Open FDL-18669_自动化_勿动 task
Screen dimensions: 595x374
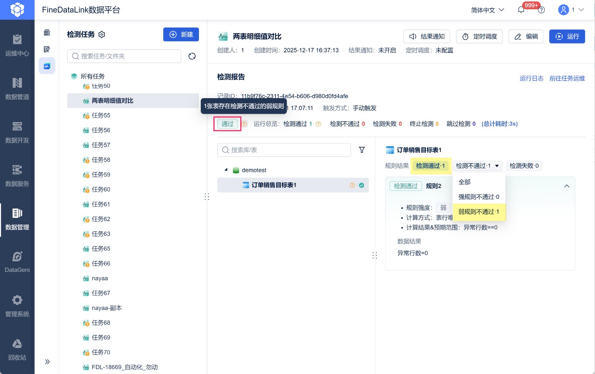[x=125, y=367]
